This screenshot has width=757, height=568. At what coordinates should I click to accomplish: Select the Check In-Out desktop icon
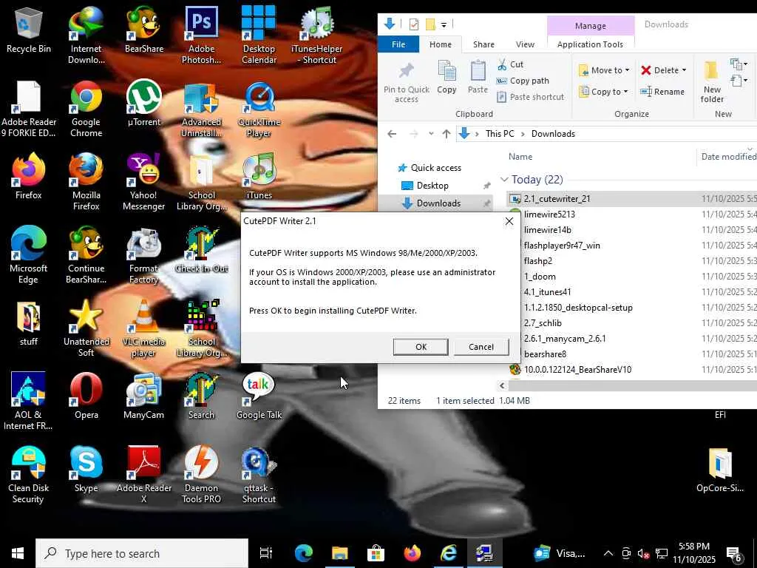coord(201,250)
